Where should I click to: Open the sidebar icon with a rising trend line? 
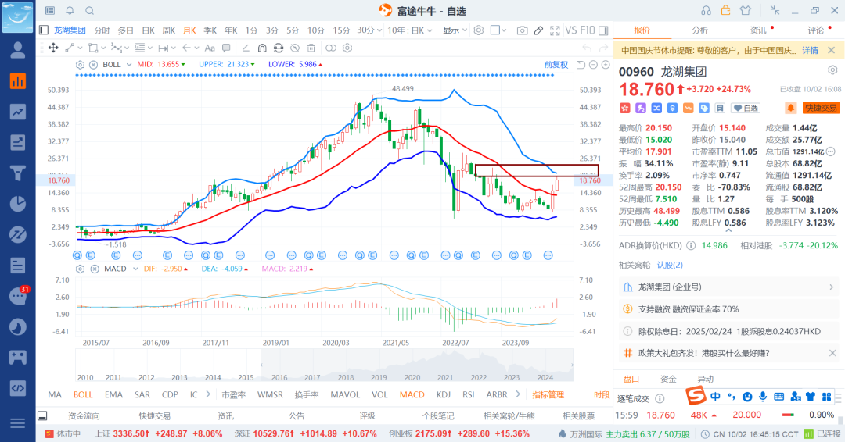(x=18, y=112)
